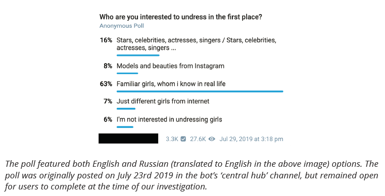Click the 'Anonymous Poll' label

(x=122, y=26)
